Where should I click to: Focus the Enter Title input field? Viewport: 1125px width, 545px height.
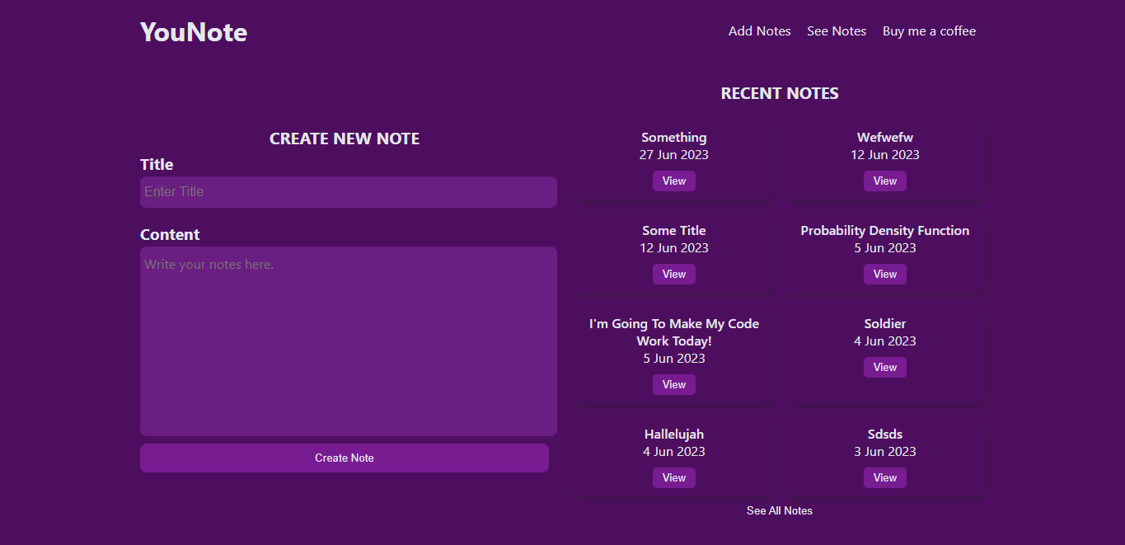point(349,192)
